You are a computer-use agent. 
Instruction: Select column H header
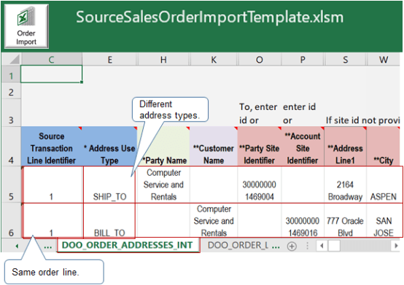coord(163,60)
